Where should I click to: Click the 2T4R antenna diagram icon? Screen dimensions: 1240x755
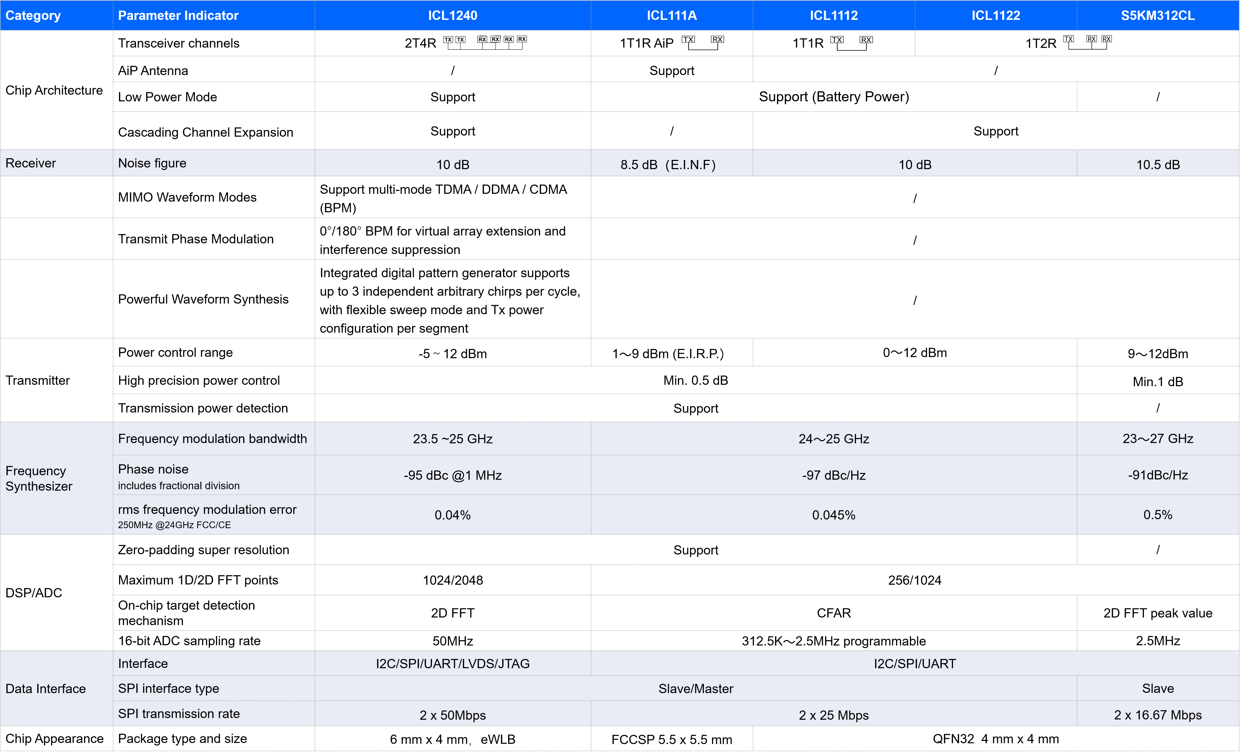(x=485, y=42)
